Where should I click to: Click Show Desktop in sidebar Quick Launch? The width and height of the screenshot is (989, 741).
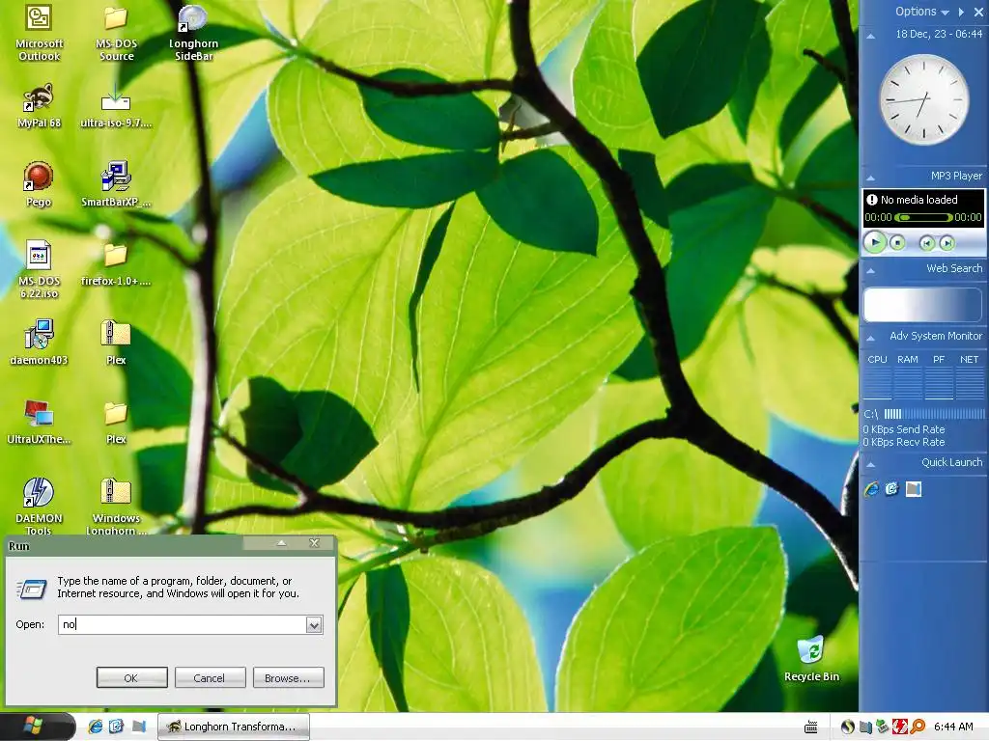click(914, 489)
